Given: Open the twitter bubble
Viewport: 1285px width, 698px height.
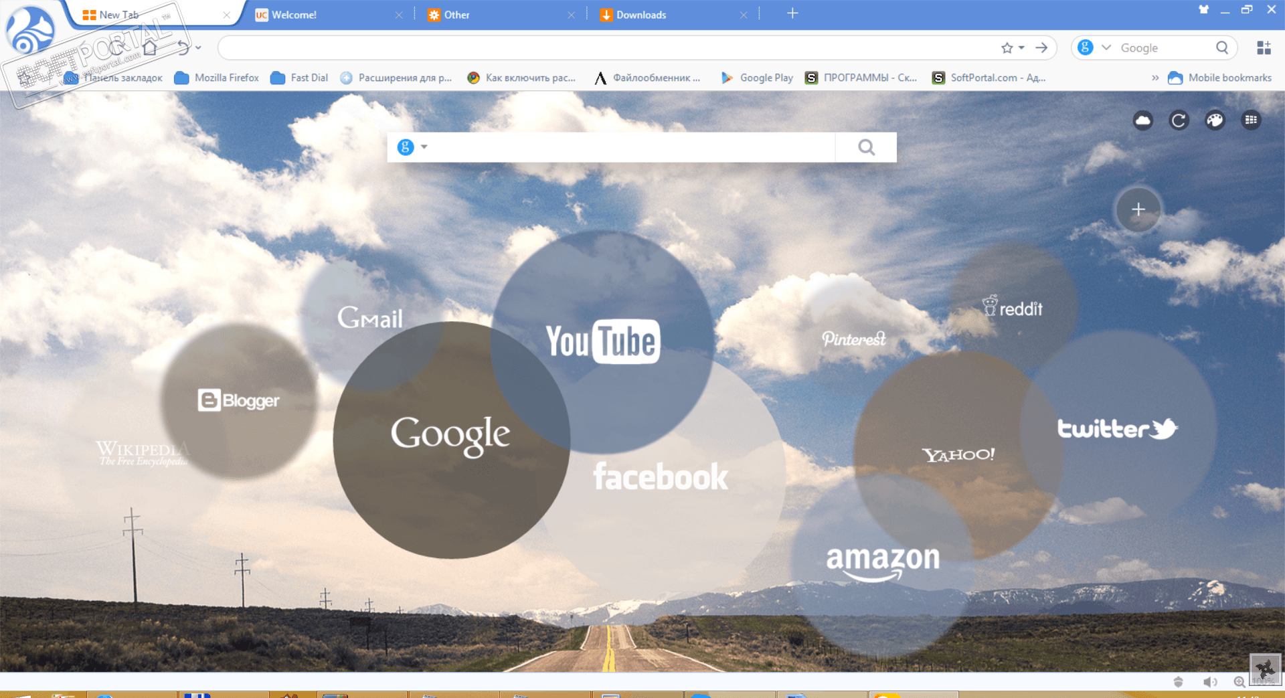Looking at the screenshot, I should click(1117, 428).
